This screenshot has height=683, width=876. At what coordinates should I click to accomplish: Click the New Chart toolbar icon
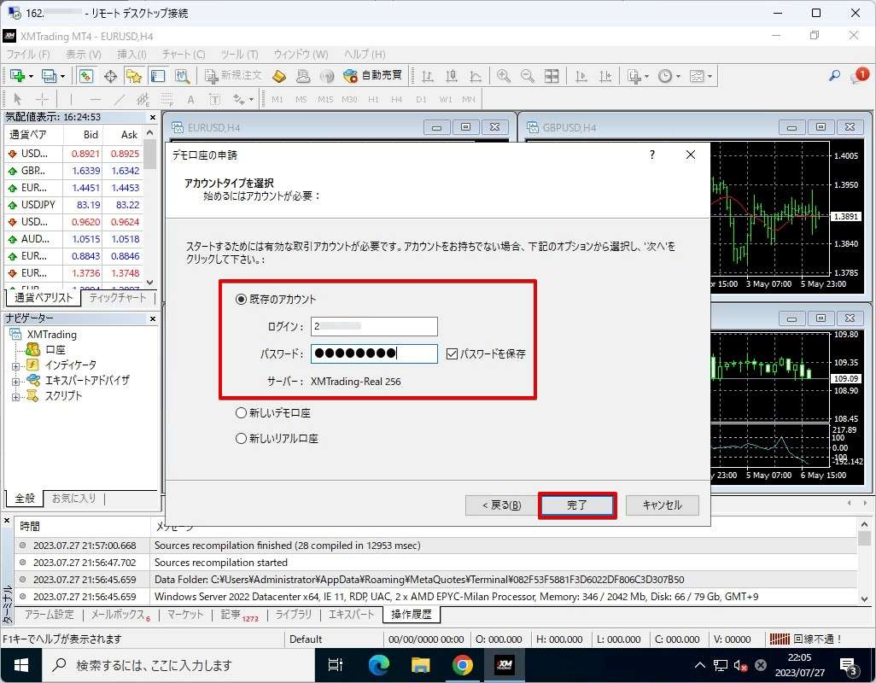click(17, 75)
